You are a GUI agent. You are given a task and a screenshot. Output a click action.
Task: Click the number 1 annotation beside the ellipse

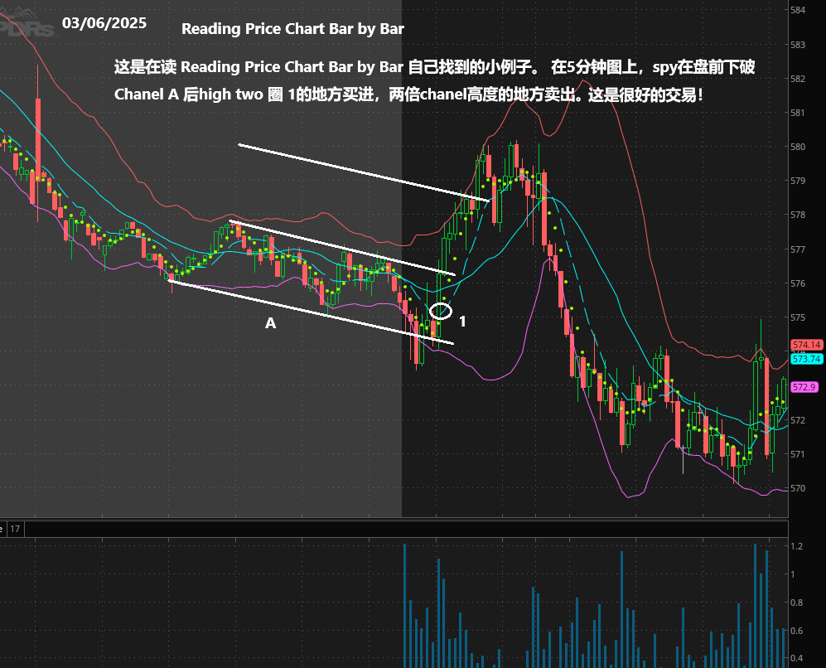[x=462, y=321]
